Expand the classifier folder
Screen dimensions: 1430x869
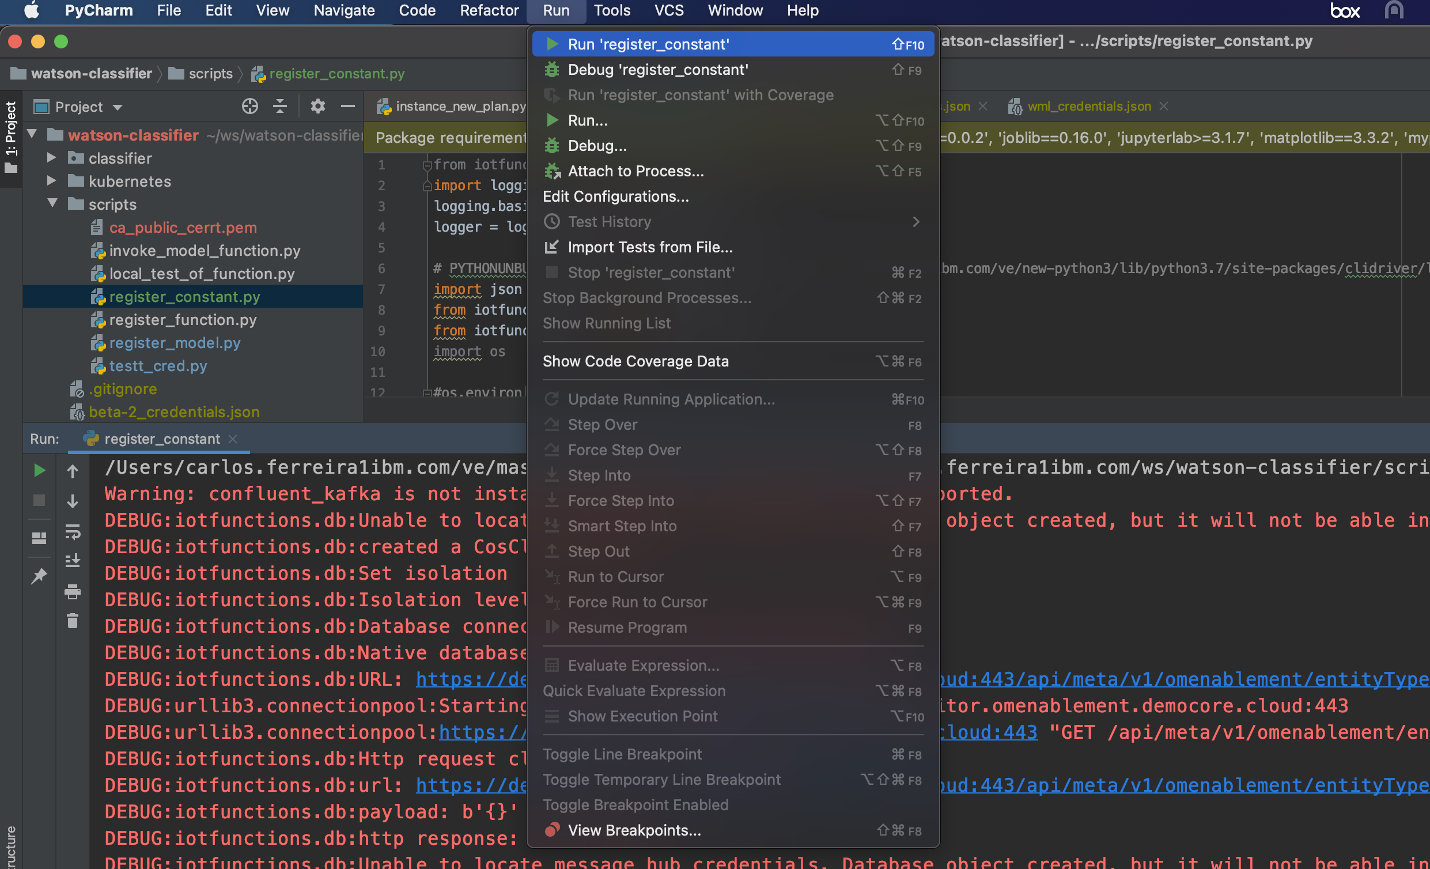51,158
